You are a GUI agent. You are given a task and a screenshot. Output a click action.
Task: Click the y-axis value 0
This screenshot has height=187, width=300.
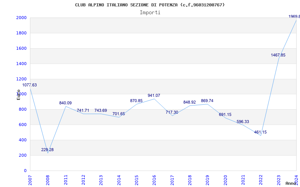[25, 171]
